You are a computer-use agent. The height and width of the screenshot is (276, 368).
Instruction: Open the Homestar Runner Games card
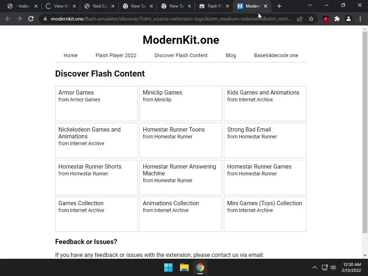[265, 178]
